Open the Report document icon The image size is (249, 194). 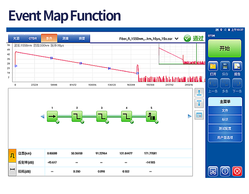click(237, 66)
